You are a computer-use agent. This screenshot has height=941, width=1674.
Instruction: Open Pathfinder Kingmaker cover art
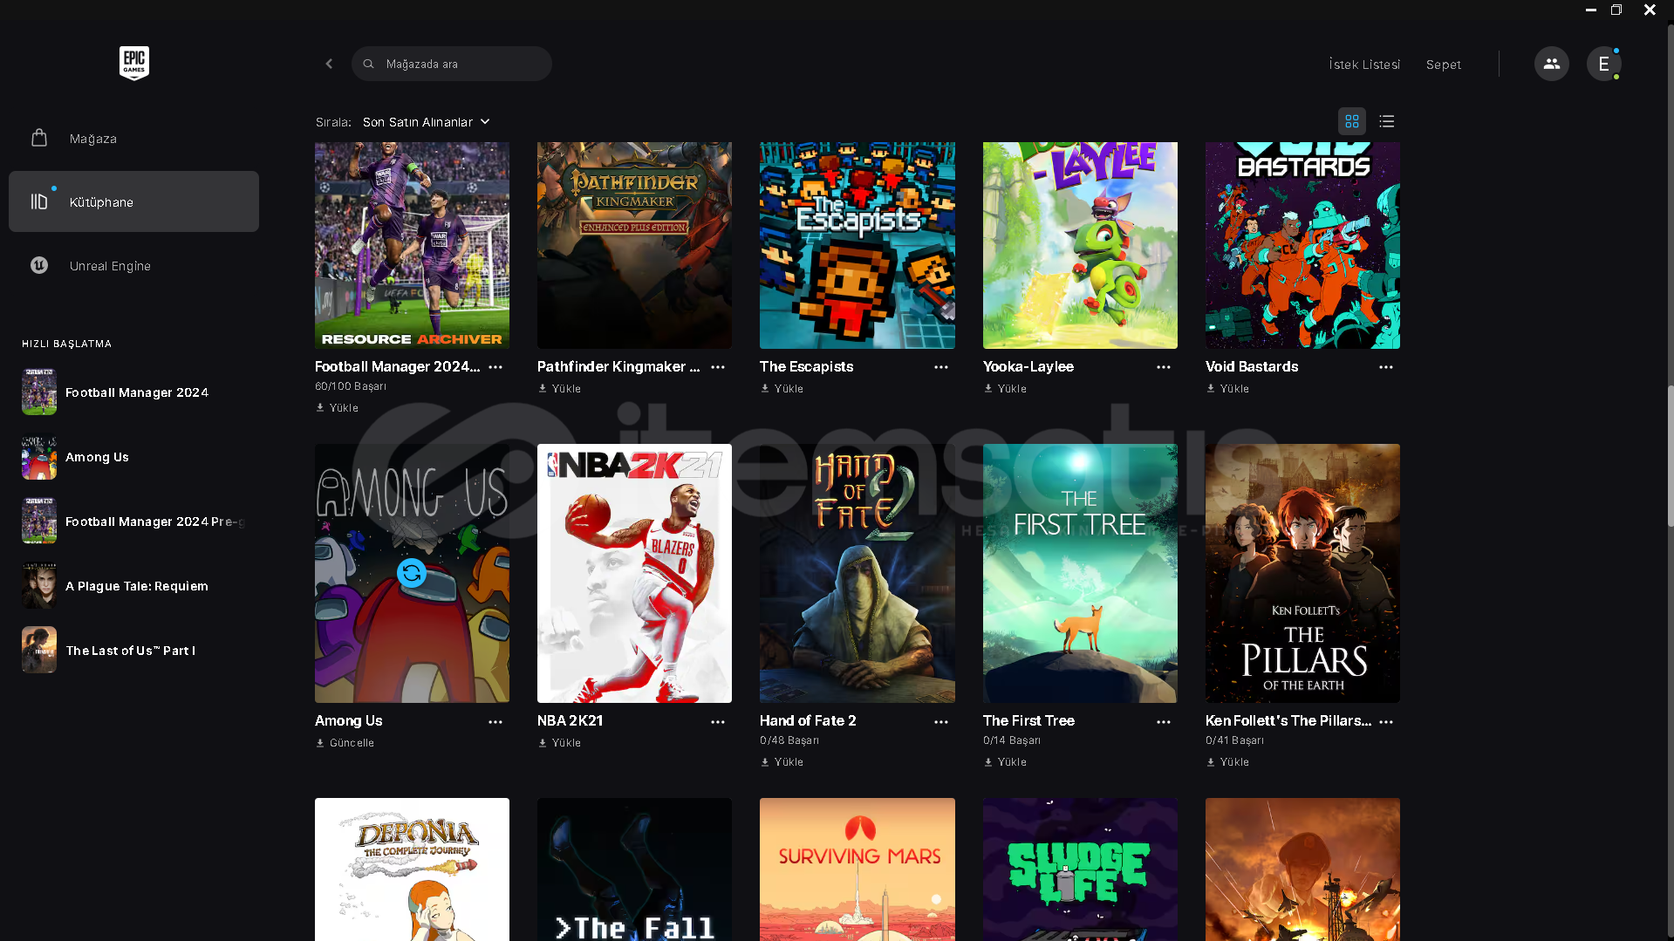pyautogui.click(x=634, y=245)
